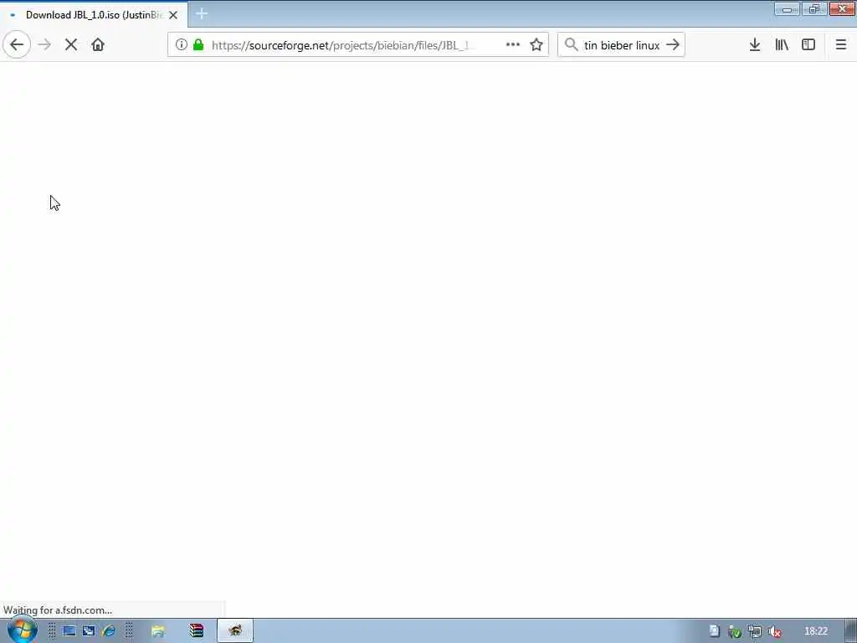
Task: Click the Show Desktop strip at taskbar end
Action: (851, 631)
